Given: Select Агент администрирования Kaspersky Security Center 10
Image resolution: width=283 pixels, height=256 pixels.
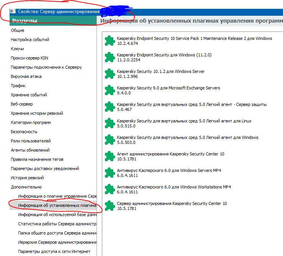Looking at the screenshot, I should click(x=170, y=154).
